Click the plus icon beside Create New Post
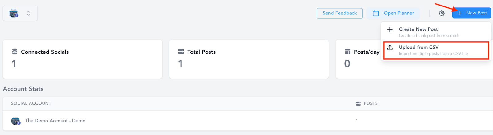The width and height of the screenshot is (493, 135). pos(390,29)
